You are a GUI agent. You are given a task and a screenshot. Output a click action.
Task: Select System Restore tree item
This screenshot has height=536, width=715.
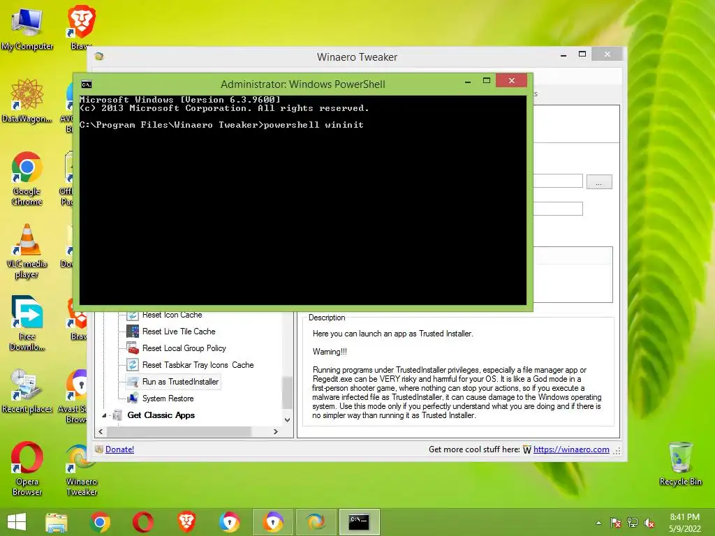pos(168,399)
